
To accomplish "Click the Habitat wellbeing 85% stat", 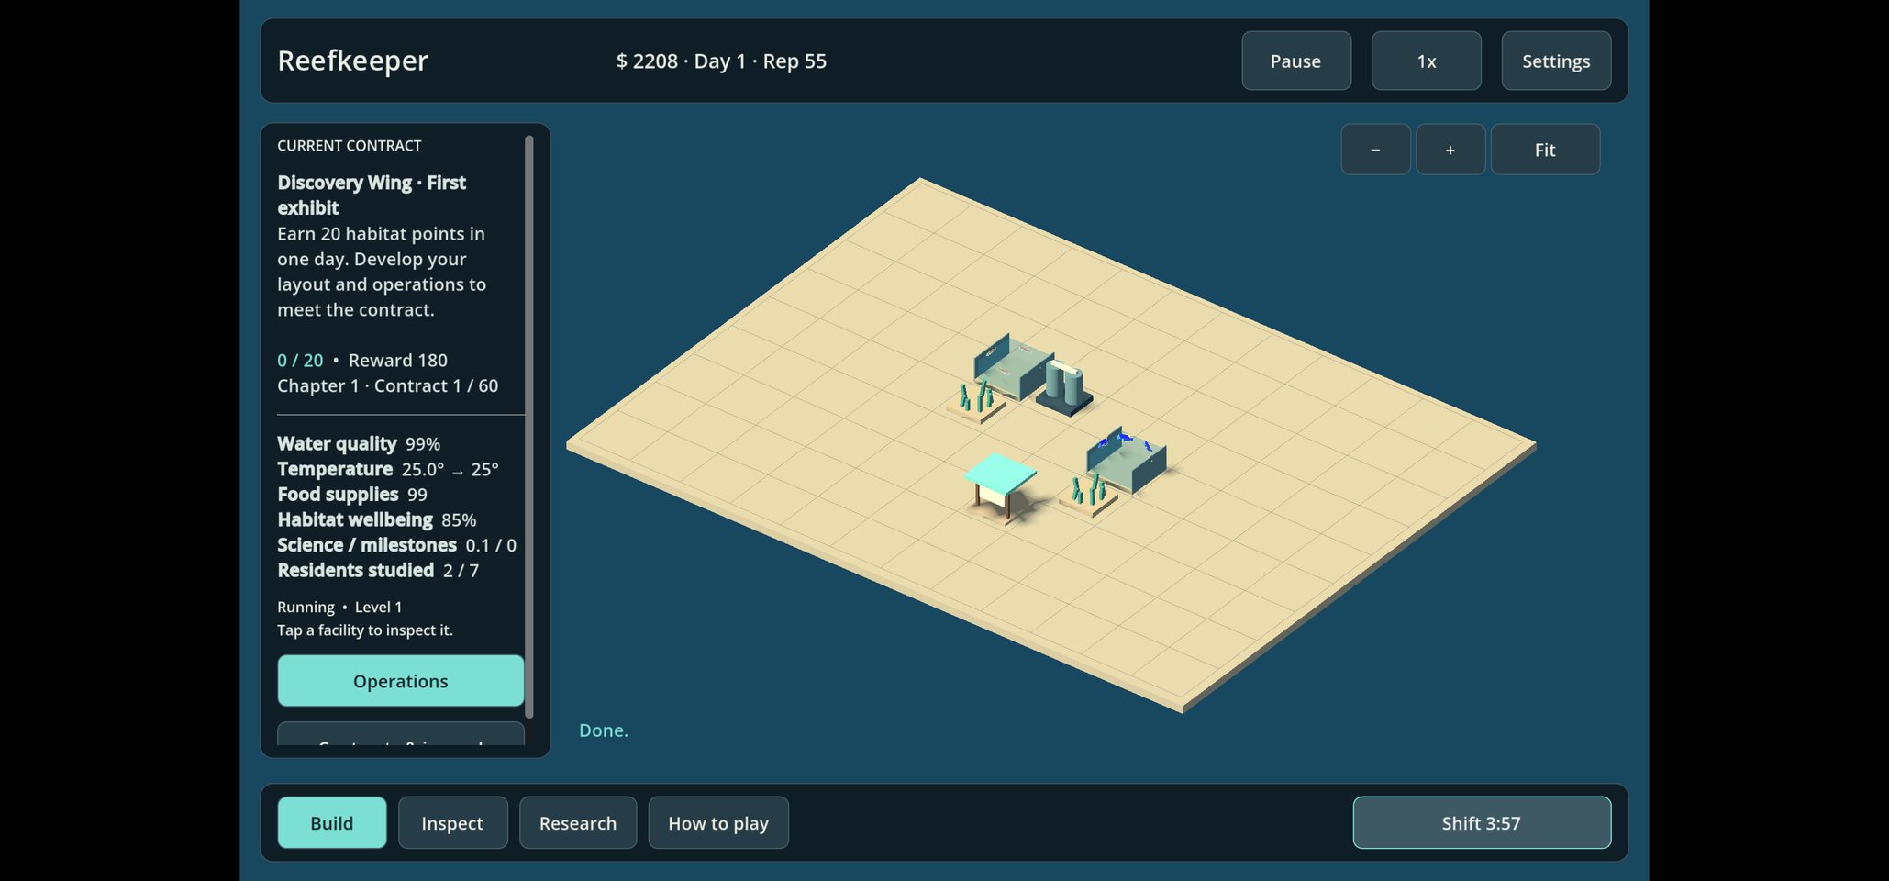I will point(377,519).
